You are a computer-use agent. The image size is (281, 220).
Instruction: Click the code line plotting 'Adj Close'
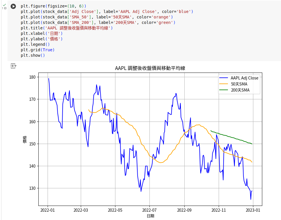(x=107, y=12)
